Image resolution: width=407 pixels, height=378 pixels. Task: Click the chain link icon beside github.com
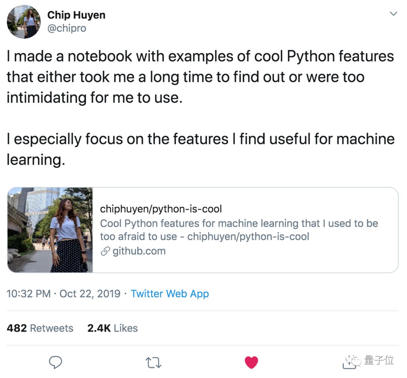tap(105, 252)
